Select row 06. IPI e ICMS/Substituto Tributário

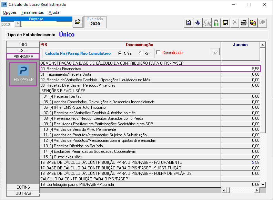130,107
